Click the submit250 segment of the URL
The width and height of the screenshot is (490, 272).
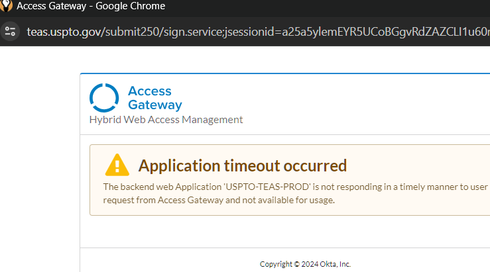tap(132, 32)
